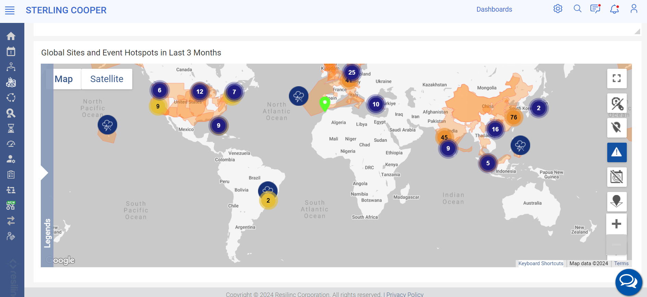The height and width of the screenshot is (297, 647).
Task: Open the person tag icon in sidebar
Action: click(11, 236)
